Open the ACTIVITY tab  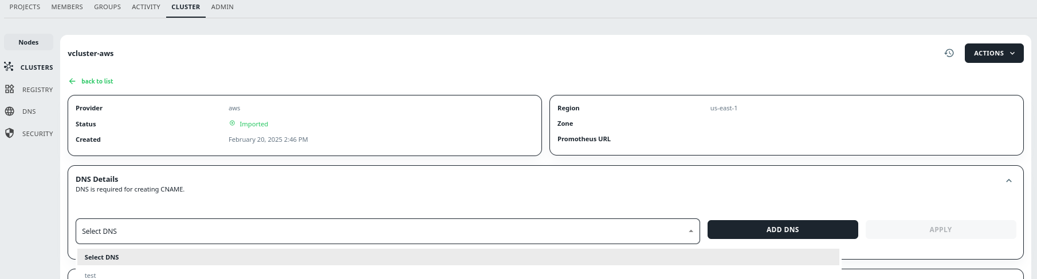click(x=146, y=7)
